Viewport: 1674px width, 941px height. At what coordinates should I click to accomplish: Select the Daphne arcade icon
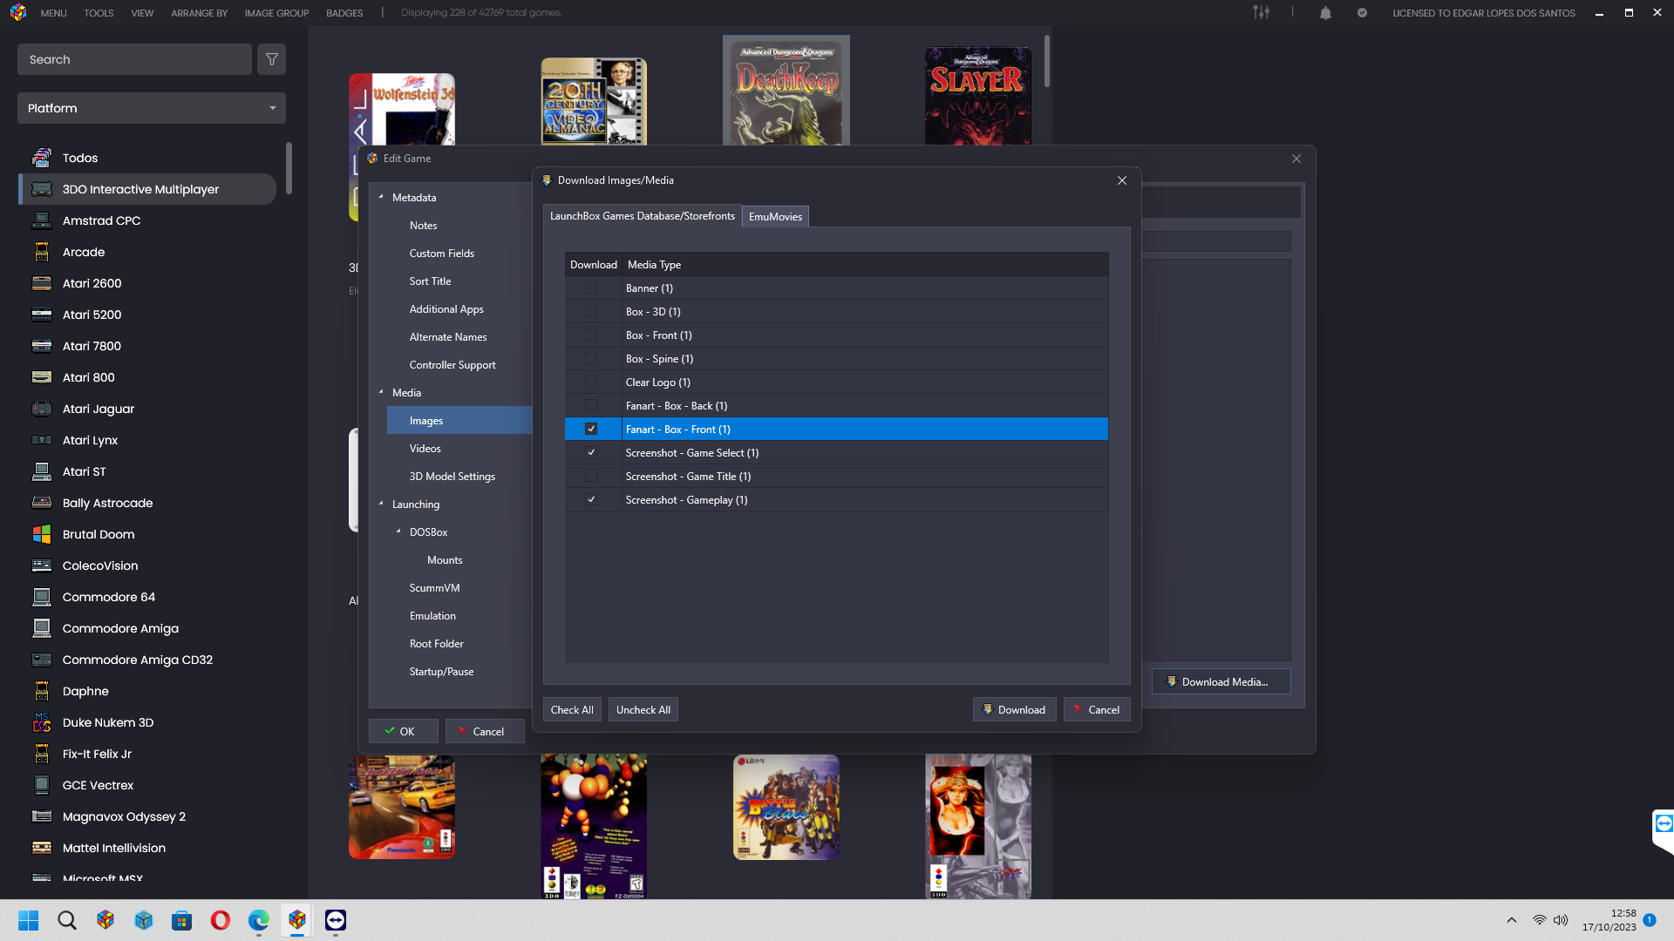(x=42, y=691)
